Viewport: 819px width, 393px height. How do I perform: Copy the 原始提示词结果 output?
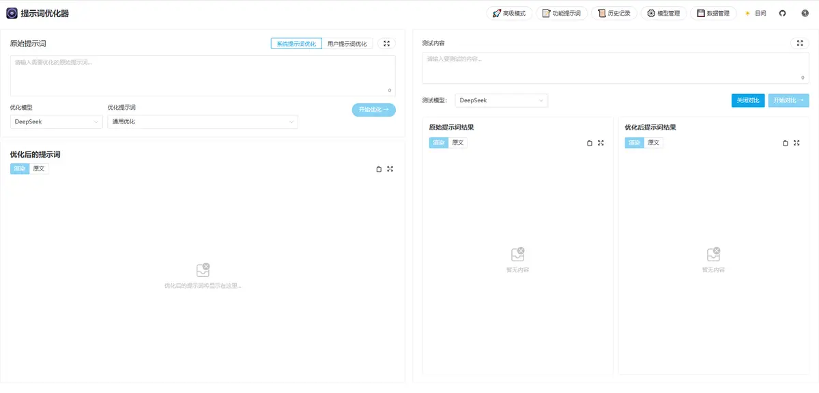click(x=590, y=143)
